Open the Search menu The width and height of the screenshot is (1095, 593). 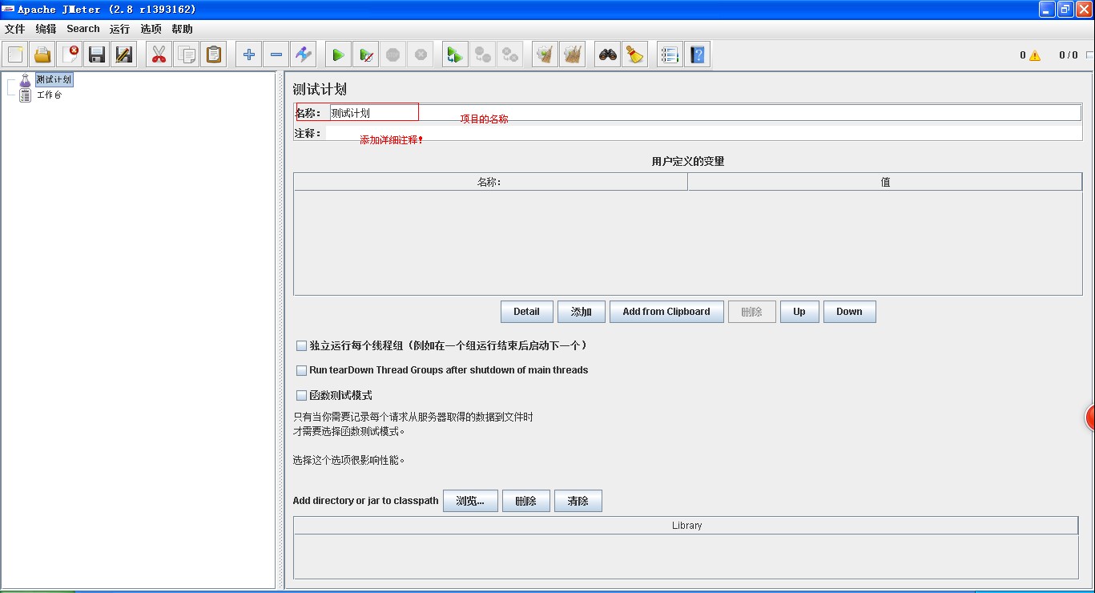point(83,29)
